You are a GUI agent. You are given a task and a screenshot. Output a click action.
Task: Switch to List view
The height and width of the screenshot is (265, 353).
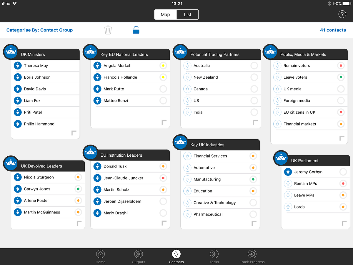point(188,14)
